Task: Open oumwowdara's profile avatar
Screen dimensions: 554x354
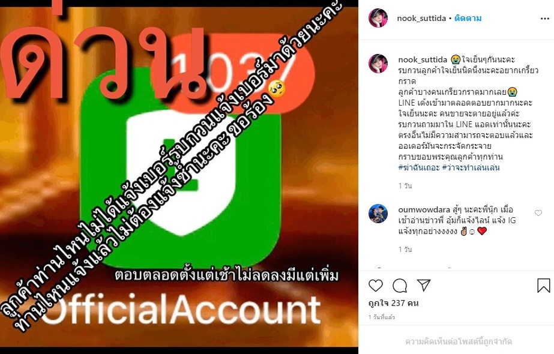Action: click(x=378, y=214)
